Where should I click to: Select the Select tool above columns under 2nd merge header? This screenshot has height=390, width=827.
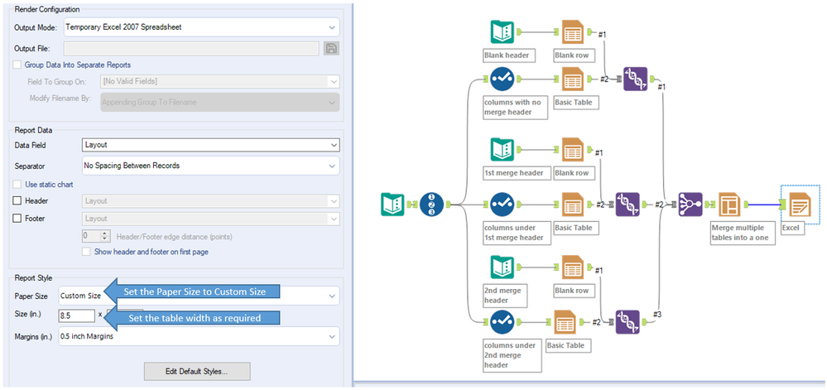(502, 322)
